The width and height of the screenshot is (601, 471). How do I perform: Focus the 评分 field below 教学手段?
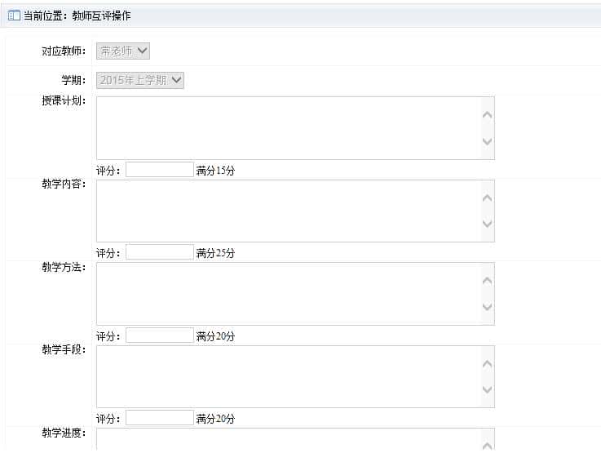click(160, 418)
